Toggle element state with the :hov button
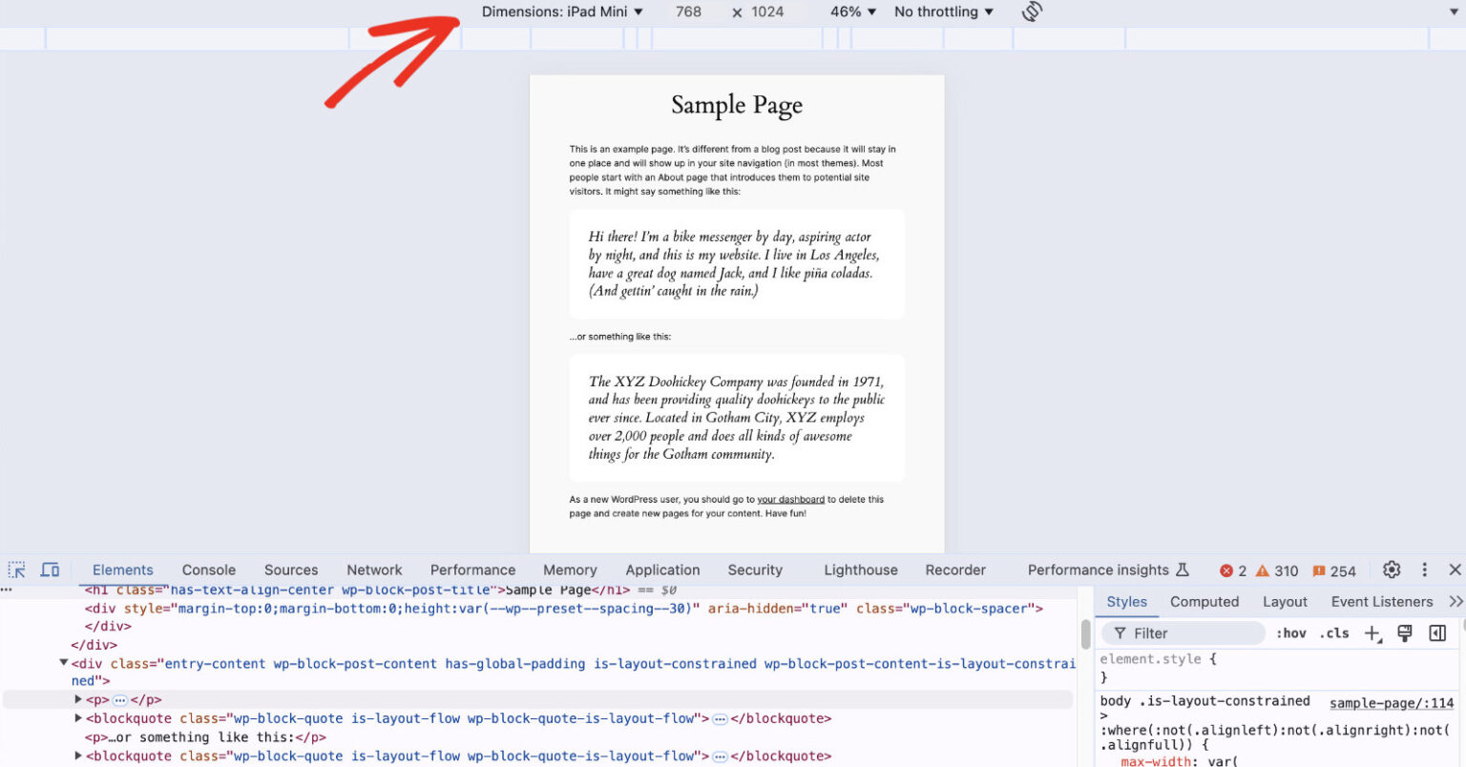Image resolution: width=1466 pixels, height=767 pixels. (1290, 632)
